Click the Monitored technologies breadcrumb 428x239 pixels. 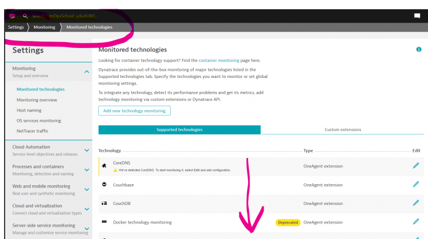(89, 27)
